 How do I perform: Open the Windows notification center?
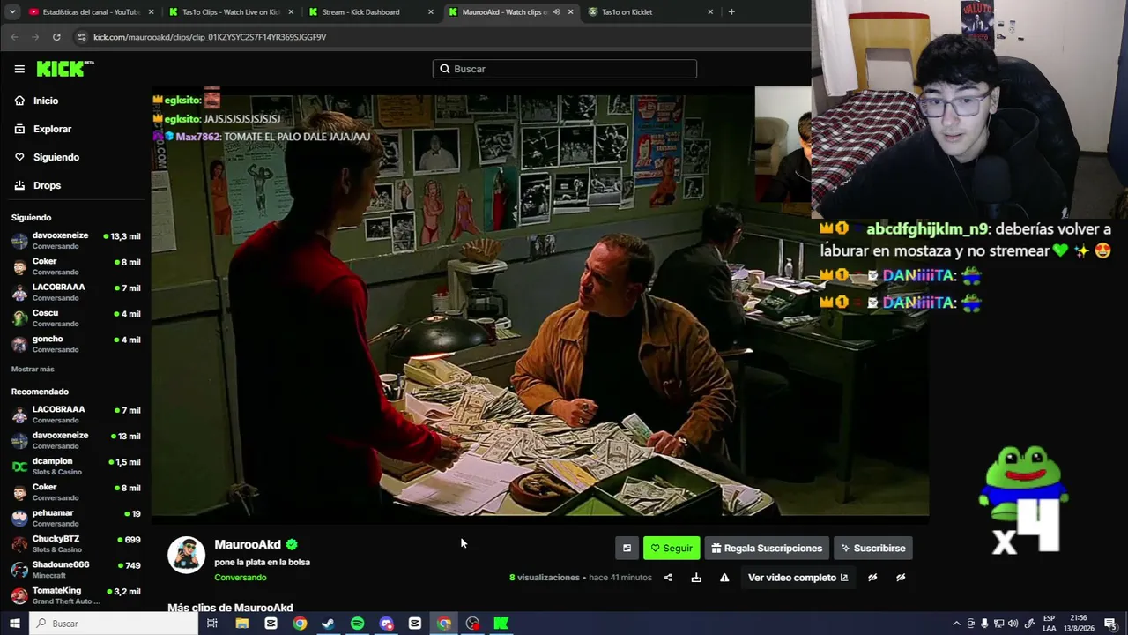click(x=1111, y=624)
